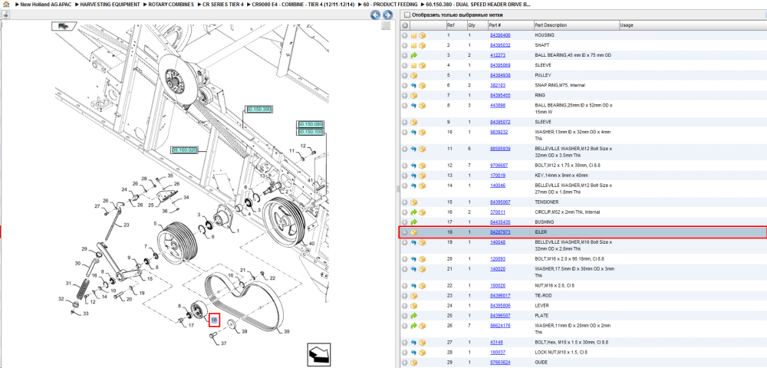Open part number 412273 link
The width and height of the screenshot is (767, 368).
click(498, 56)
